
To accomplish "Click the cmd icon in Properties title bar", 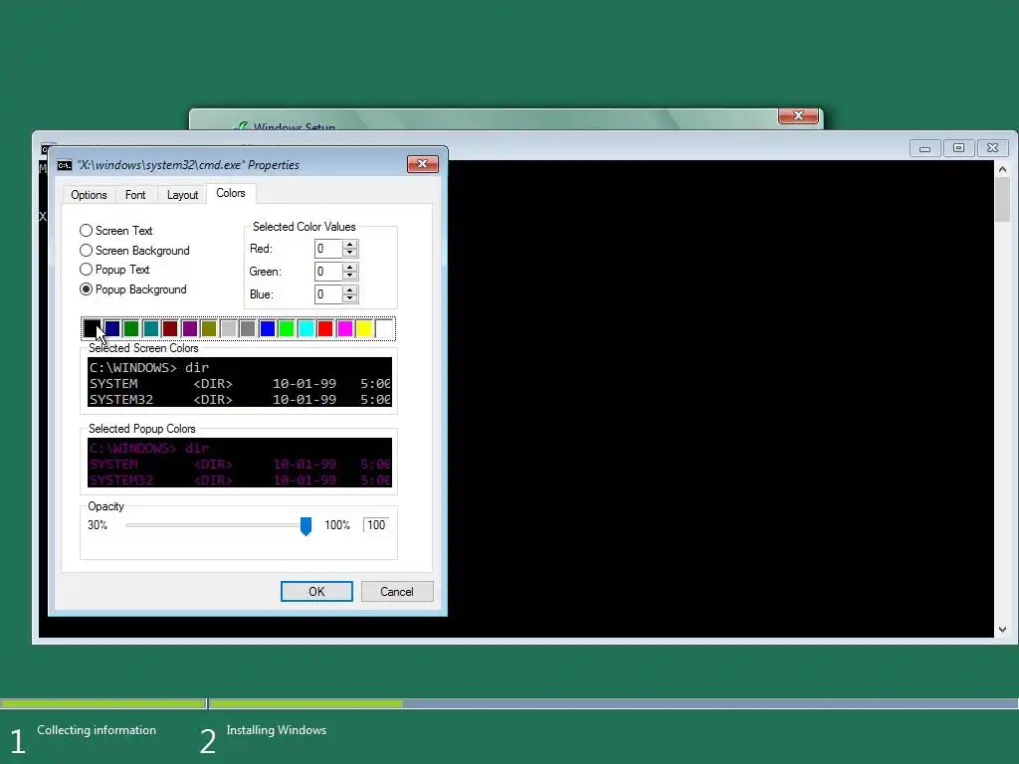I will (x=65, y=165).
